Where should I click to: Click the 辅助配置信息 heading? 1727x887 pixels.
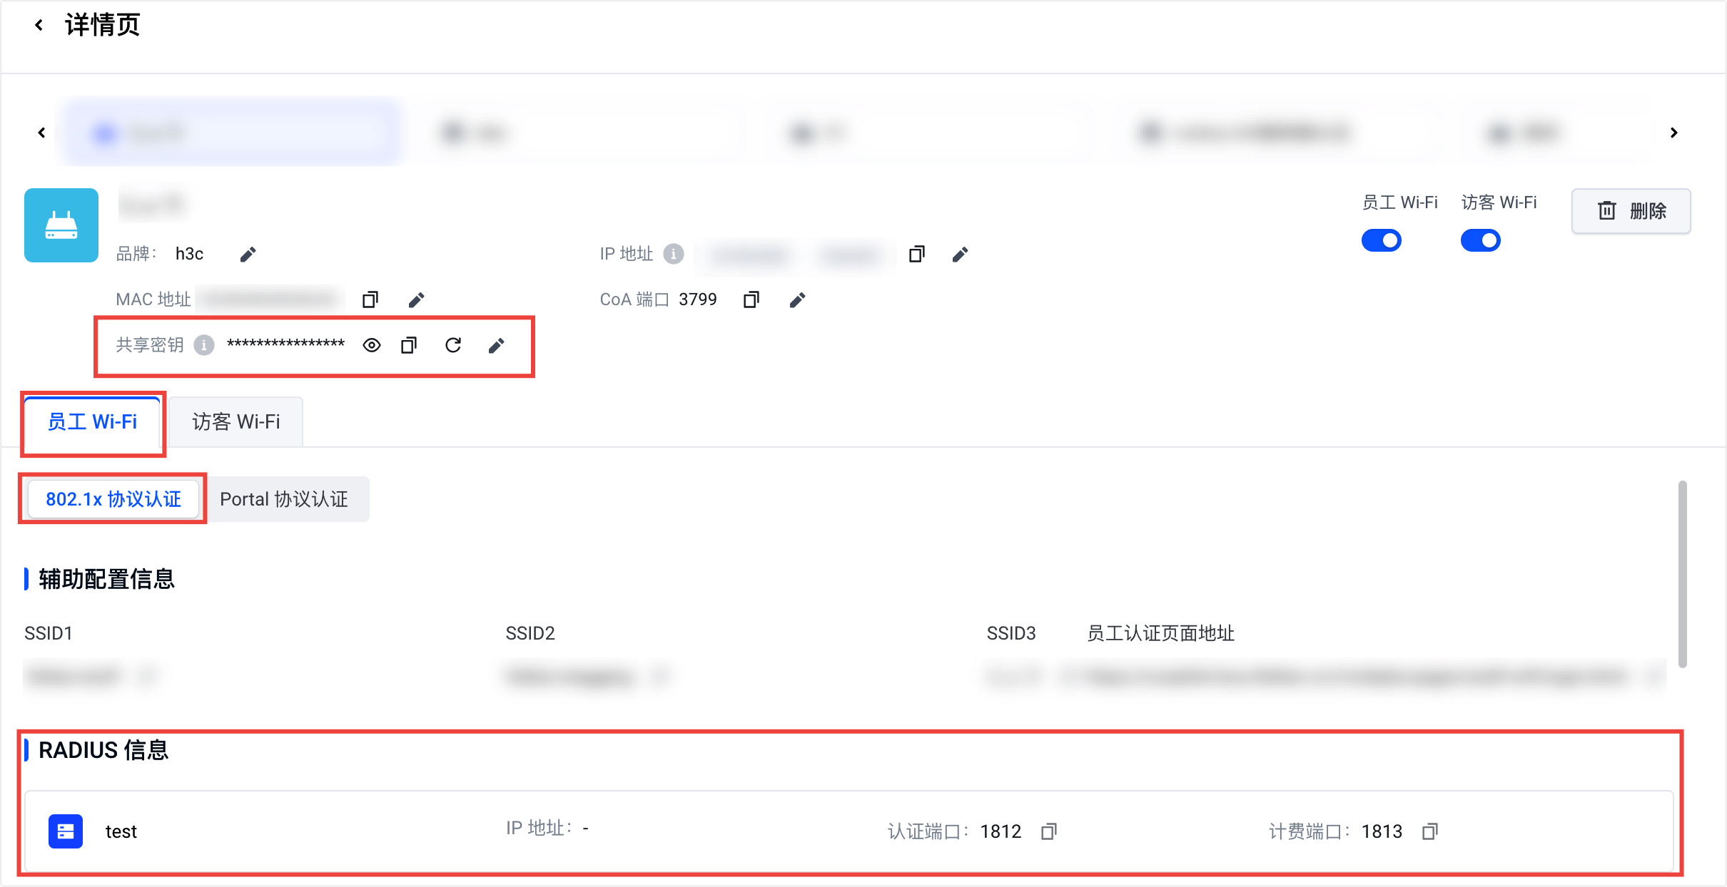point(106,579)
